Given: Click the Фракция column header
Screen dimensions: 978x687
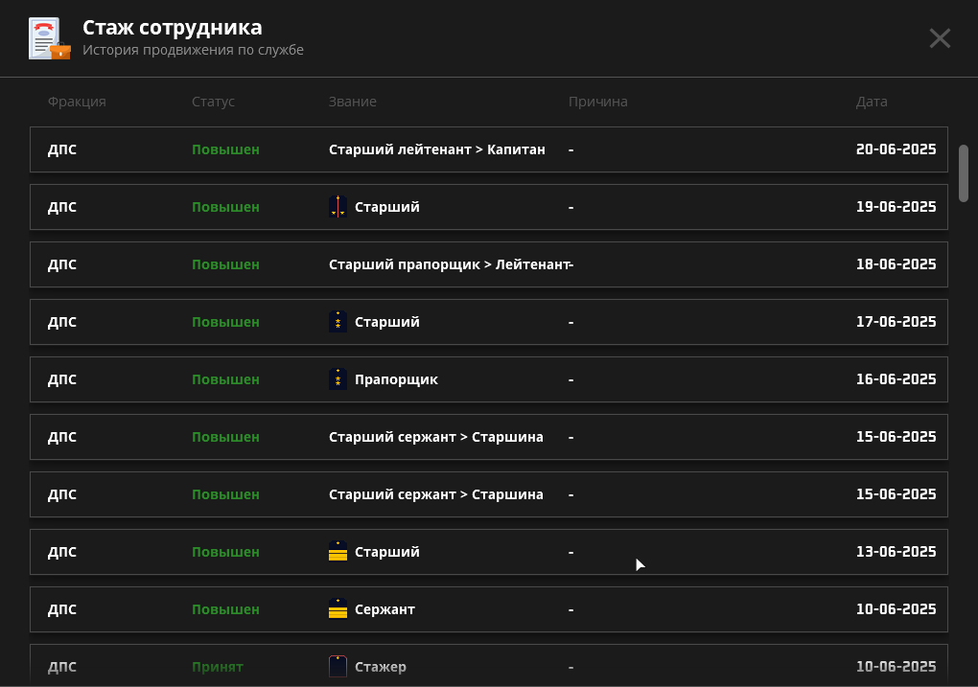Looking at the screenshot, I should 77,102.
